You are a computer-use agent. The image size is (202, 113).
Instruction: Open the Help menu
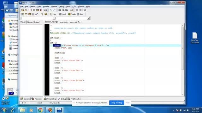point(88,7)
